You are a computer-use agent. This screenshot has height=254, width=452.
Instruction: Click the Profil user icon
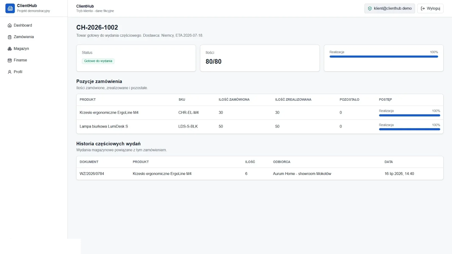pyautogui.click(x=10, y=72)
